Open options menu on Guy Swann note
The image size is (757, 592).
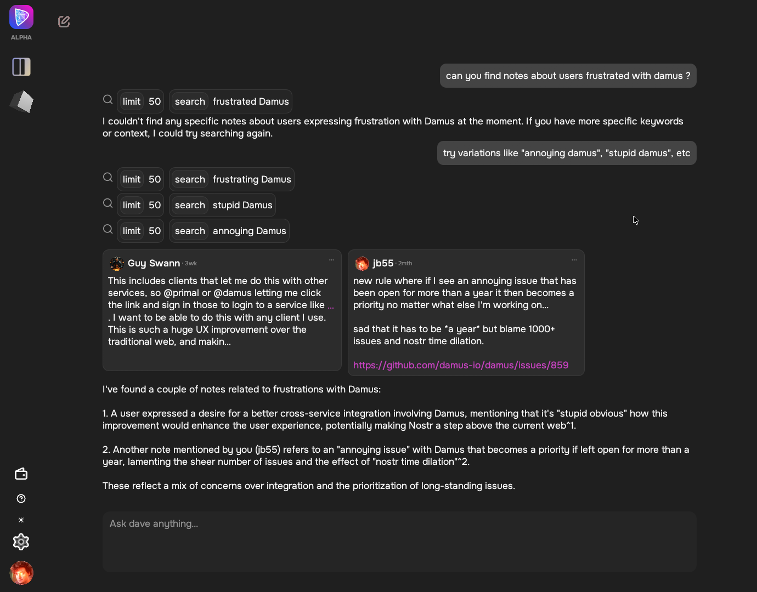click(x=331, y=260)
